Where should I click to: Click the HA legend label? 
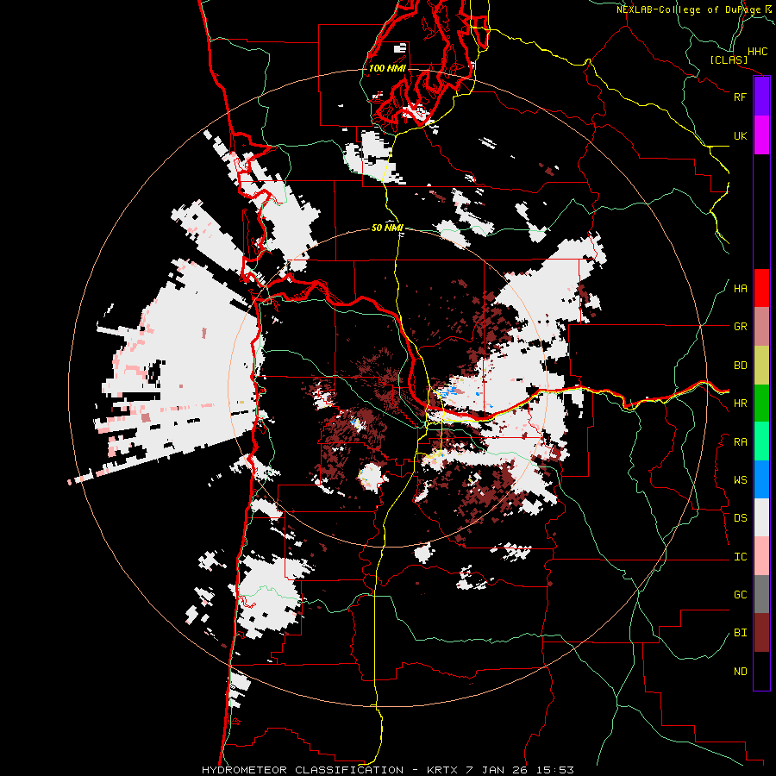pyautogui.click(x=740, y=289)
